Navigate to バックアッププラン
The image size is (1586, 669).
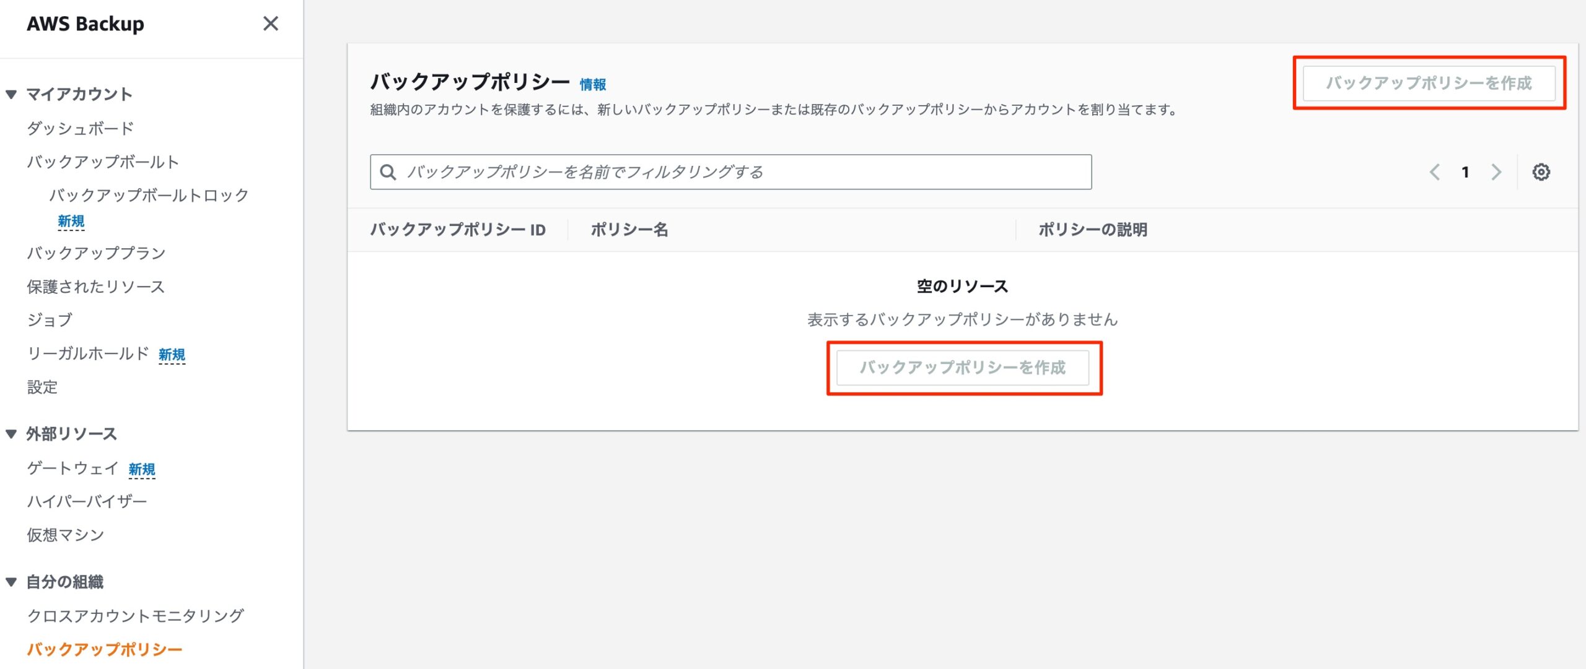coord(96,253)
